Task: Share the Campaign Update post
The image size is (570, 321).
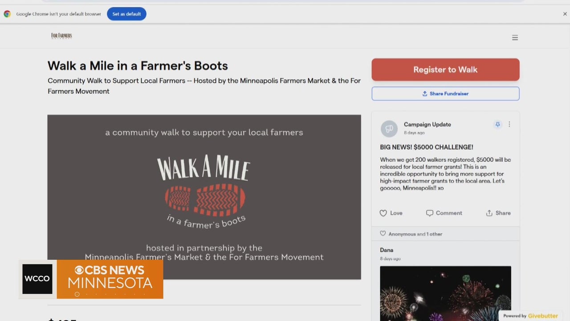Action: [x=498, y=213]
